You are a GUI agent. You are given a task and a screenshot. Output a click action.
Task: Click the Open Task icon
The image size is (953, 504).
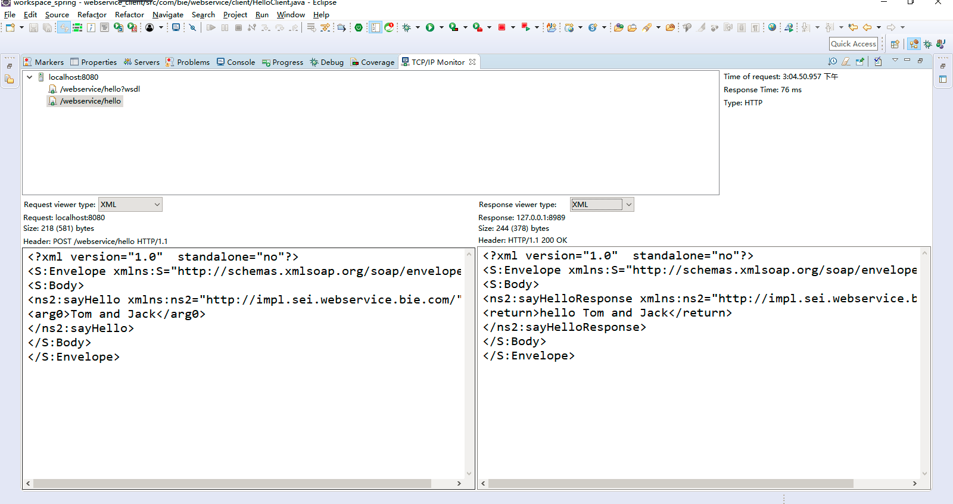tap(632, 27)
